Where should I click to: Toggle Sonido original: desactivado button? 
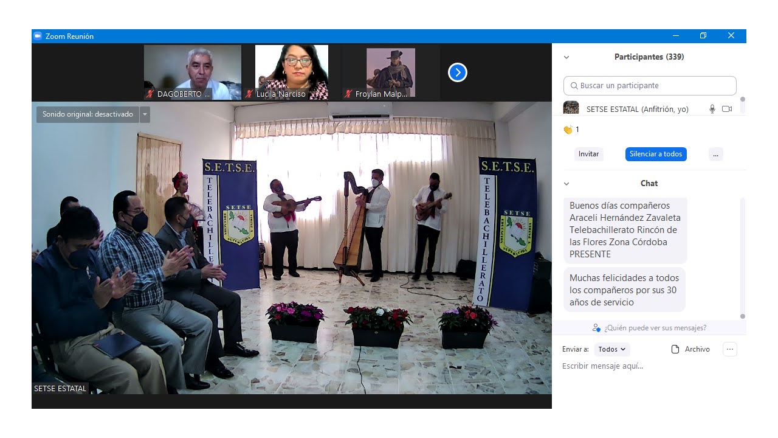[88, 114]
